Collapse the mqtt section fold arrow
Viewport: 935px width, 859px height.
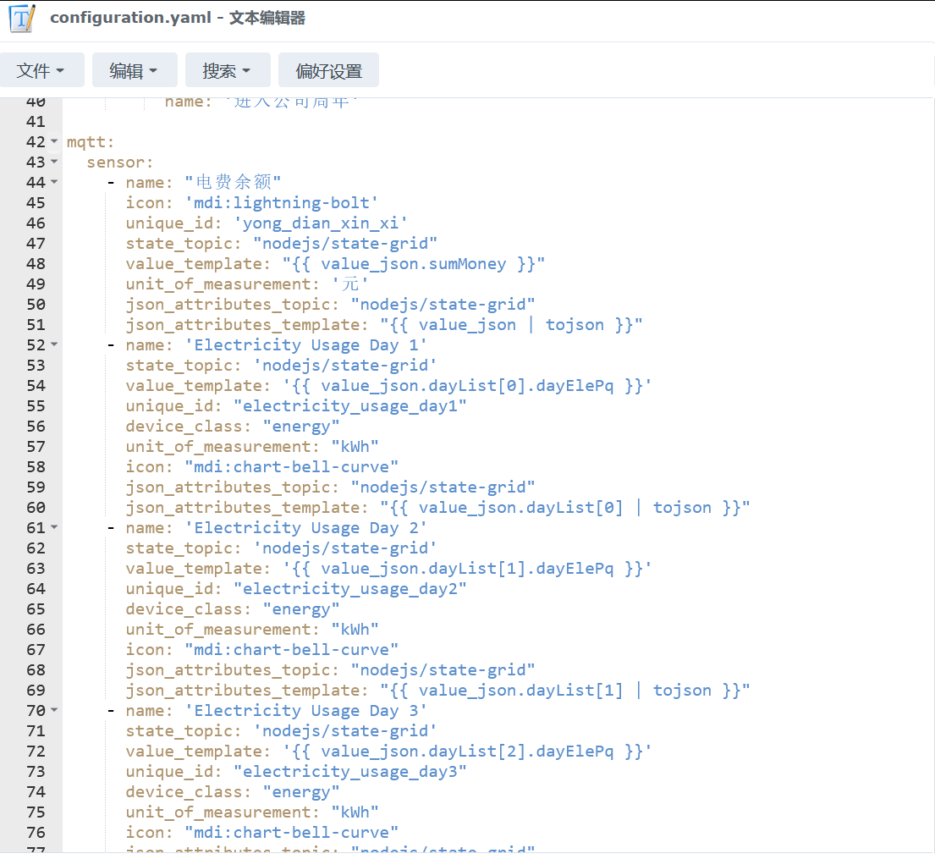[x=53, y=141]
